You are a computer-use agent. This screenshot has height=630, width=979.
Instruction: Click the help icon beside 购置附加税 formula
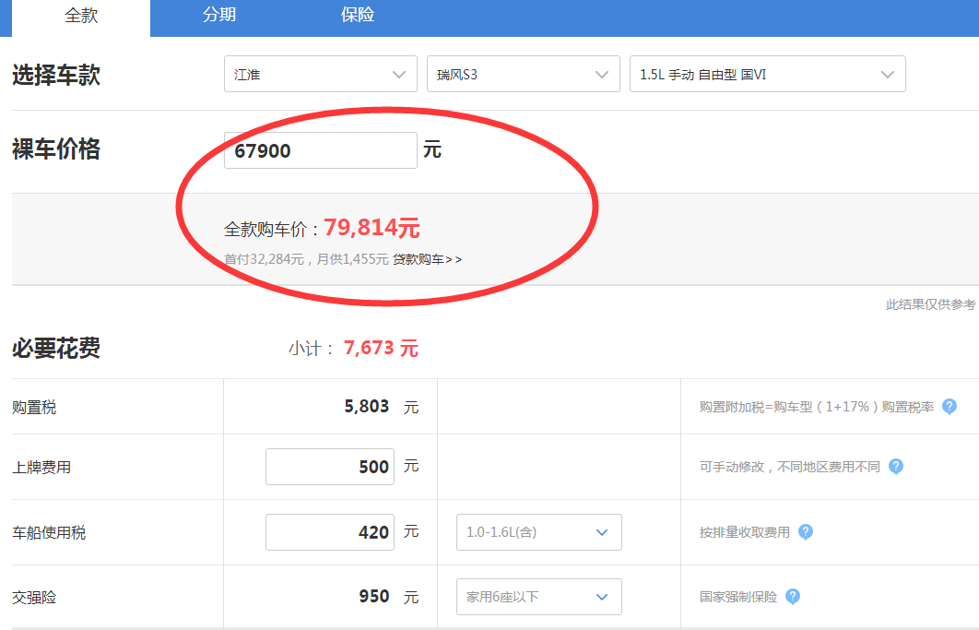949,407
